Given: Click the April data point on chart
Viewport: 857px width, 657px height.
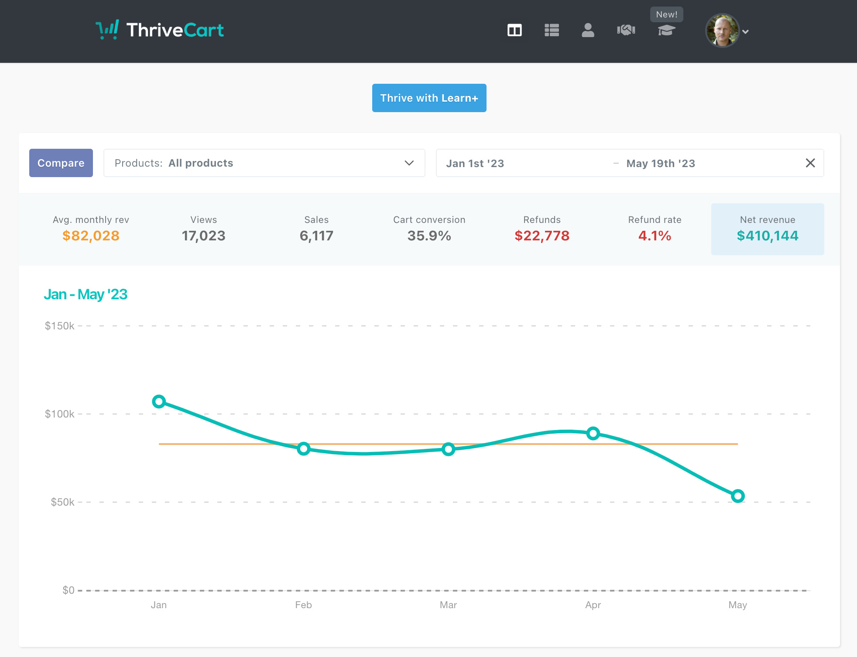Looking at the screenshot, I should click(x=593, y=433).
